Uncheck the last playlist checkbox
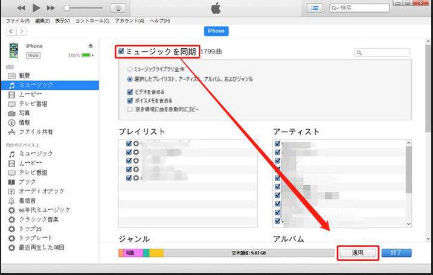The width and height of the screenshot is (433, 275). click(129, 178)
